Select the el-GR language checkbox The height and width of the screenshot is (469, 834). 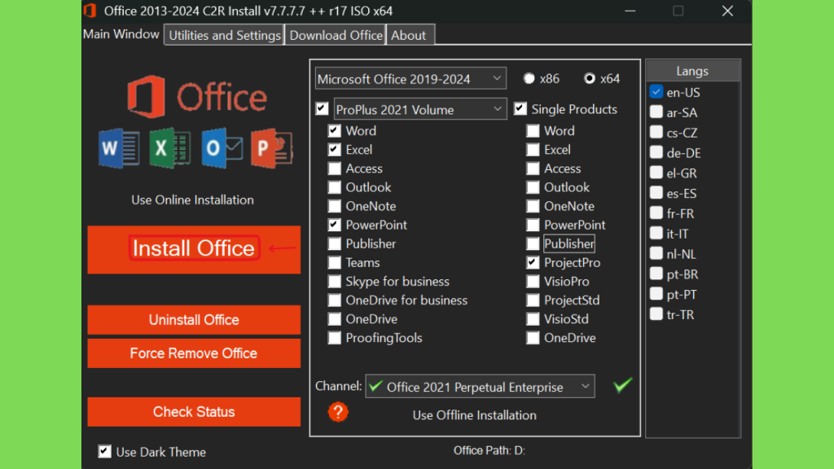[656, 173]
